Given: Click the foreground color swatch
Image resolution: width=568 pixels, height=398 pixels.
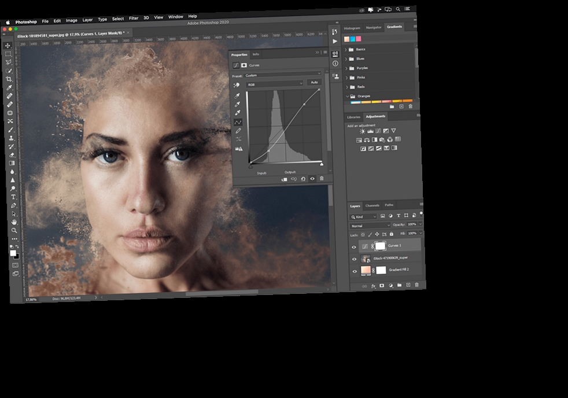Looking at the screenshot, I should pyautogui.click(x=13, y=253).
